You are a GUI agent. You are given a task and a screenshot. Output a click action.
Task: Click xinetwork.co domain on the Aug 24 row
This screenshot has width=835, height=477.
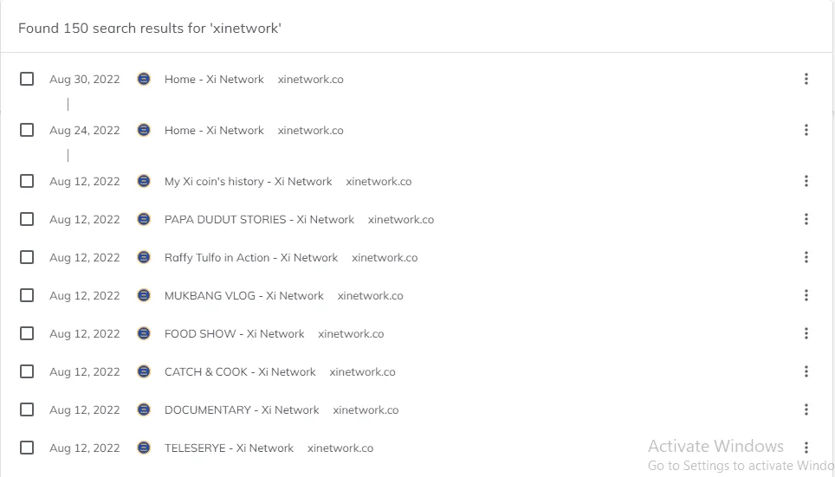[310, 131]
